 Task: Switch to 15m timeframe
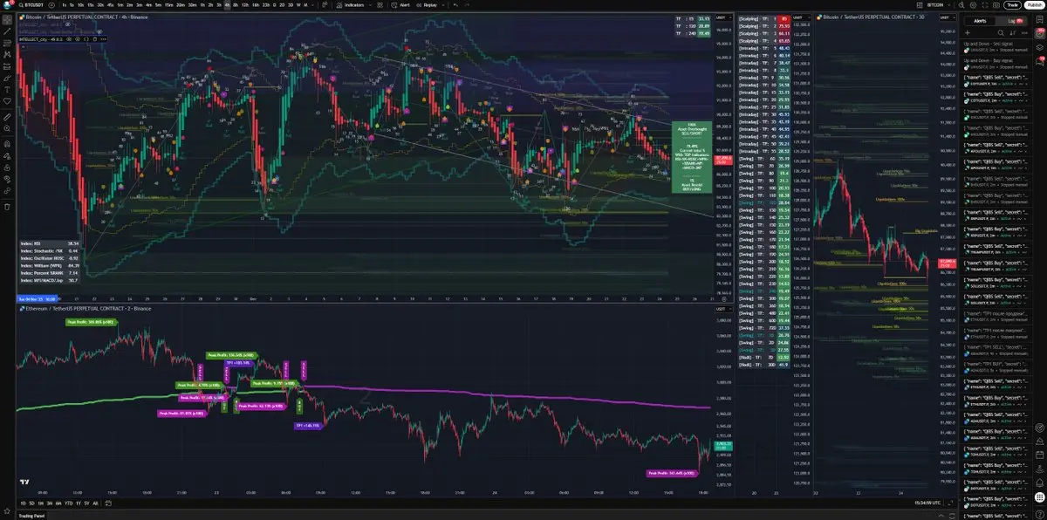click(169, 5)
